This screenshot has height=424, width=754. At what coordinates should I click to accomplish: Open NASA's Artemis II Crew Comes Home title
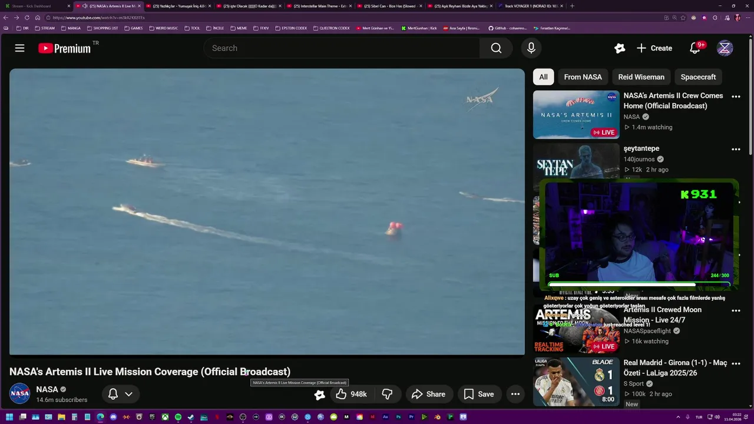pos(673,101)
